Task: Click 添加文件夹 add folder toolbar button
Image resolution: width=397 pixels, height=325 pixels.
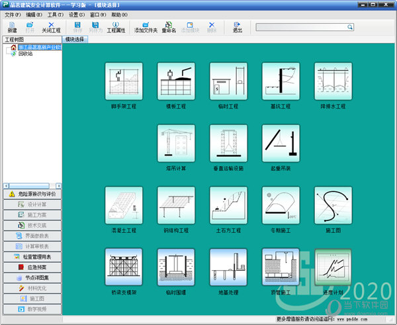Action: 146,27
